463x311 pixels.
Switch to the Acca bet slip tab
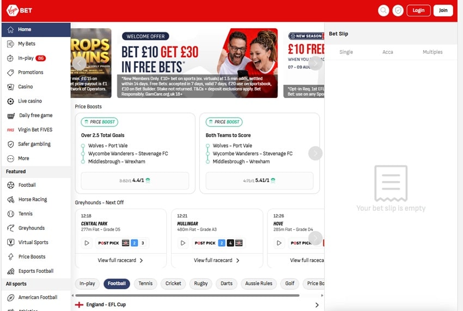click(x=388, y=52)
